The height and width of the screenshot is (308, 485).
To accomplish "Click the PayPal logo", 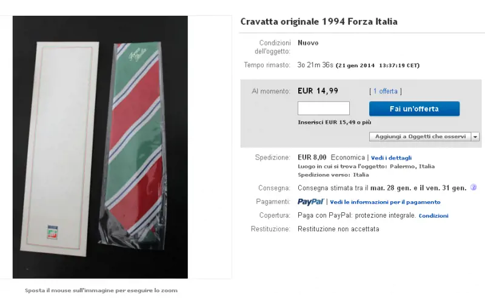I will point(310,202).
